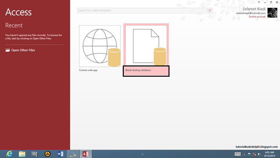Click the search magnifier icon for templates
280x158 pixels.
tap(210, 11)
